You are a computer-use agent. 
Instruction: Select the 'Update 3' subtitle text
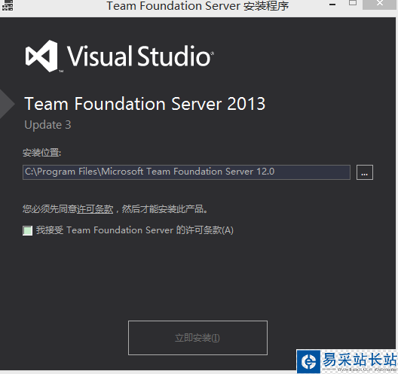pos(47,125)
